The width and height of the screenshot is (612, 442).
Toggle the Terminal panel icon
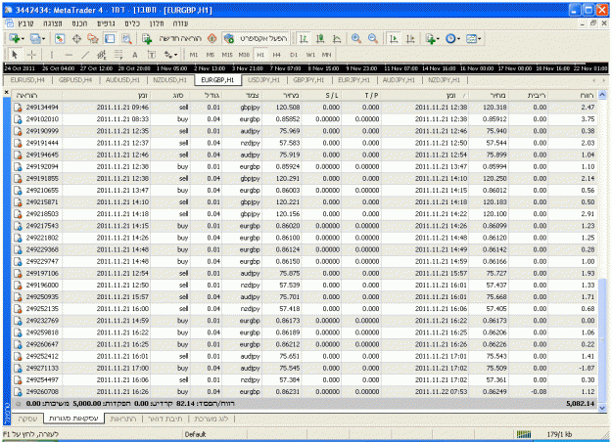pos(110,38)
